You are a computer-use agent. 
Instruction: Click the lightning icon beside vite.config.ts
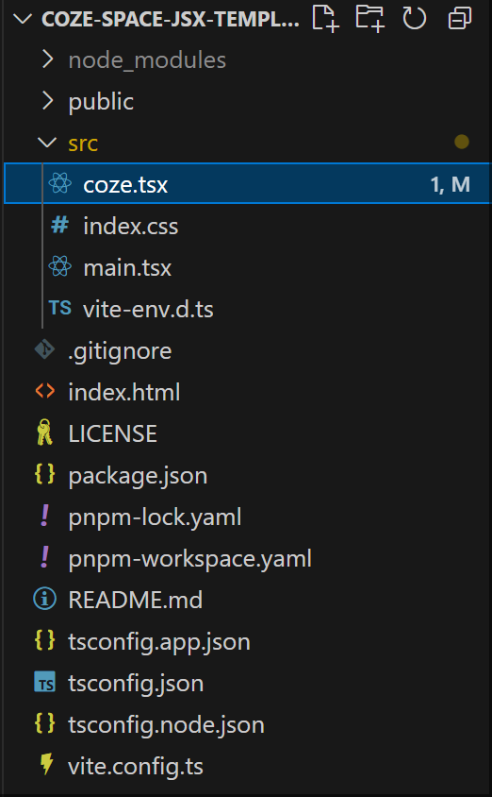pyautogui.click(x=47, y=764)
